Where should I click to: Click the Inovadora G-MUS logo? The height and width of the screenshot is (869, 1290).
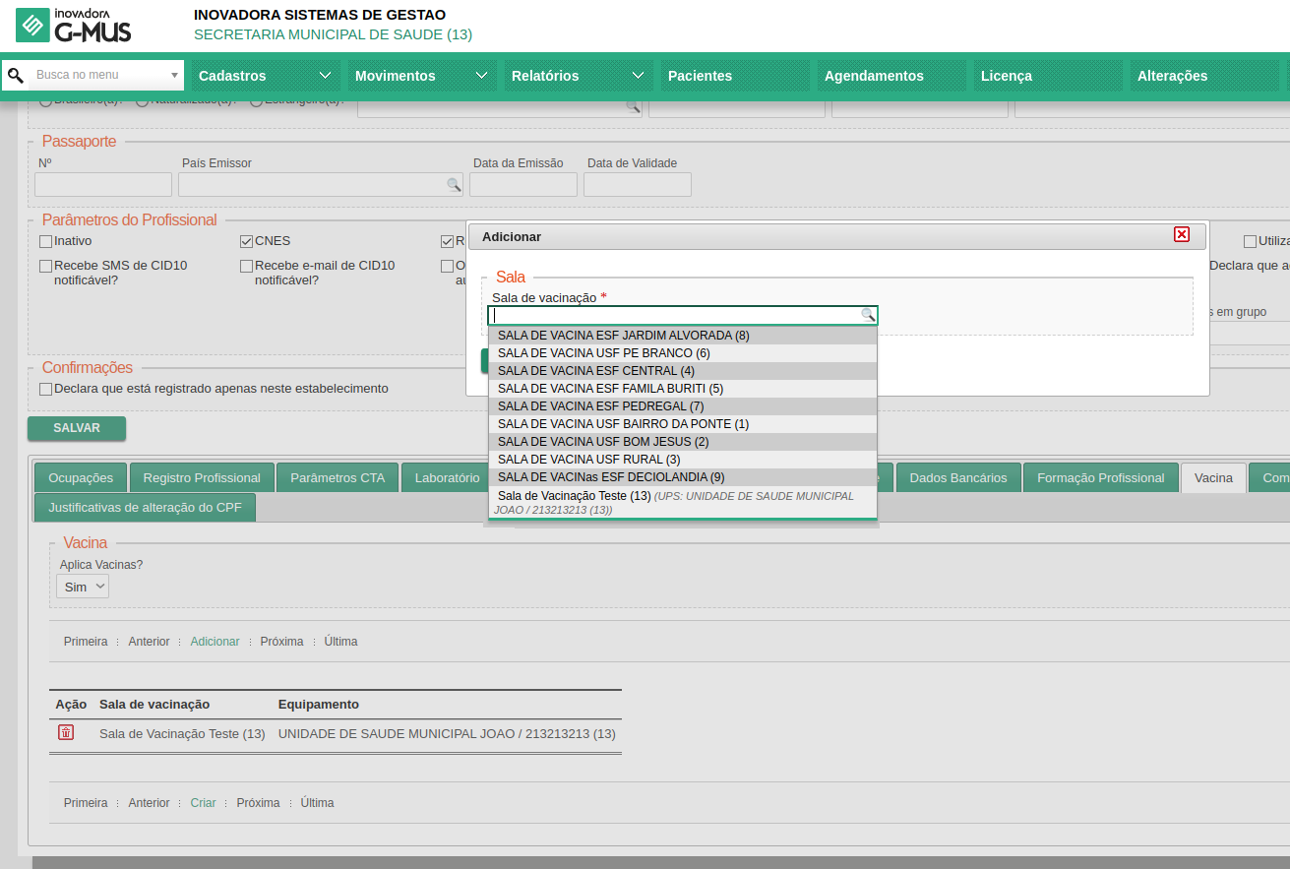74,26
